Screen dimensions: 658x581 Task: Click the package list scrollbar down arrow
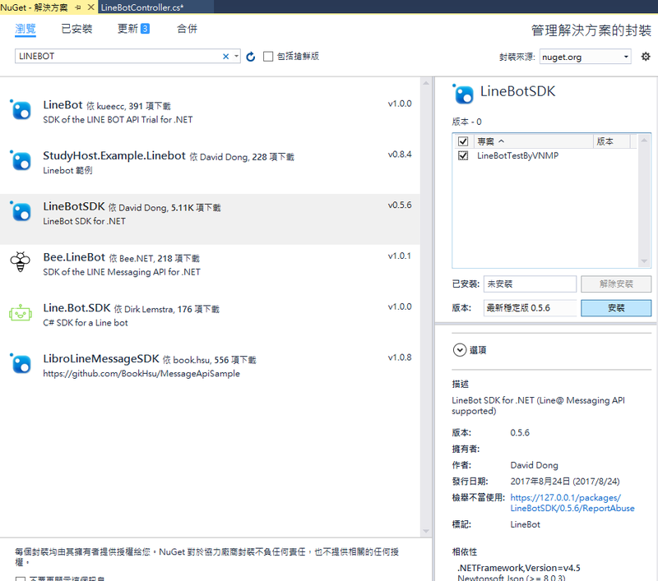pyautogui.click(x=426, y=531)
